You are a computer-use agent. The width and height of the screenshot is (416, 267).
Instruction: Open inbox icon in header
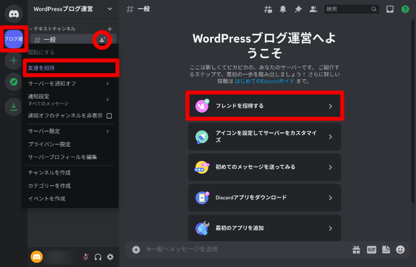(x=390, y=9)
